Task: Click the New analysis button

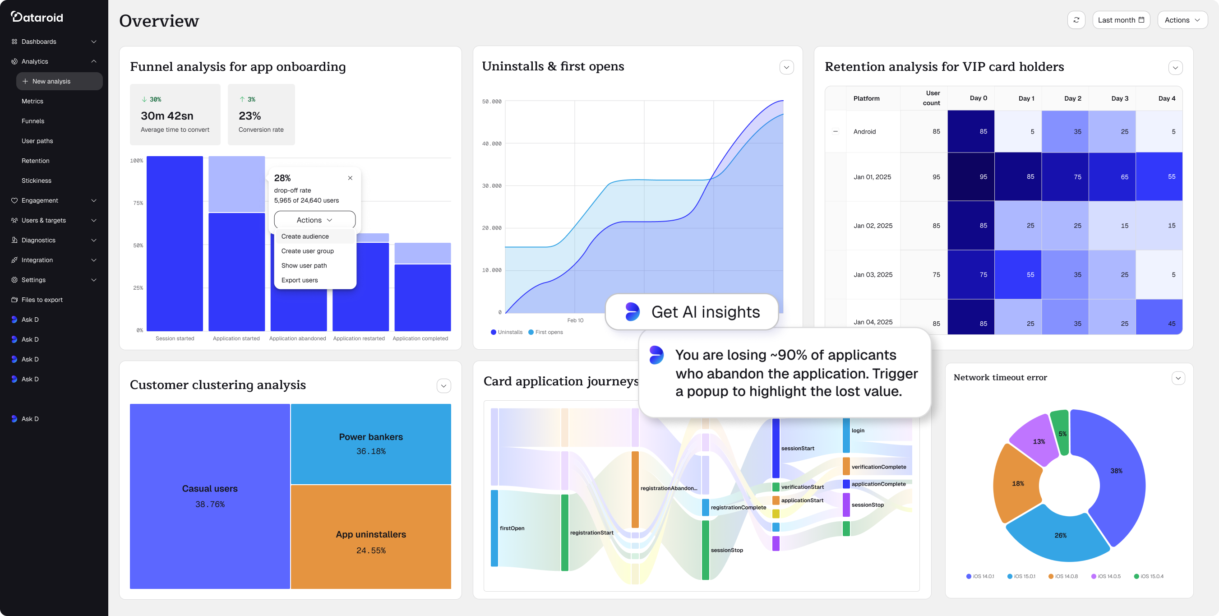Action: pos(59,81)
